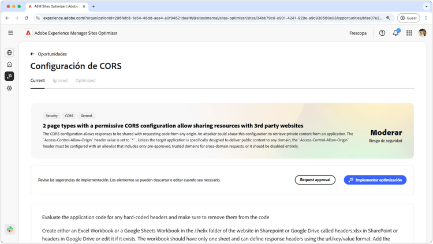The height and width of the screenshot is (244, 433).
Task: Select the opportunities sparkle icon in sidebar
Action: click(9, 76)
